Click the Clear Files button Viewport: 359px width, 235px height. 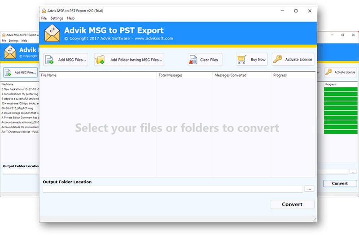[x=205, y=60]
